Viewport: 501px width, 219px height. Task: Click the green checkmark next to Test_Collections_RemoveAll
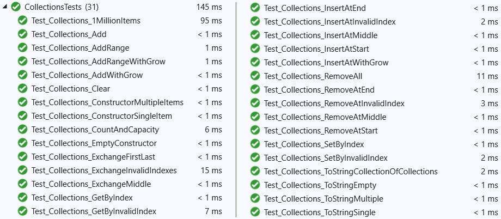(255, 76)
